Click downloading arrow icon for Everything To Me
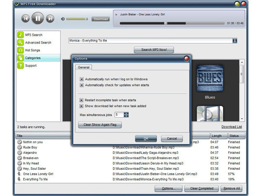The image size is (261, 196). pyautogui.click(x=19, y=179)
